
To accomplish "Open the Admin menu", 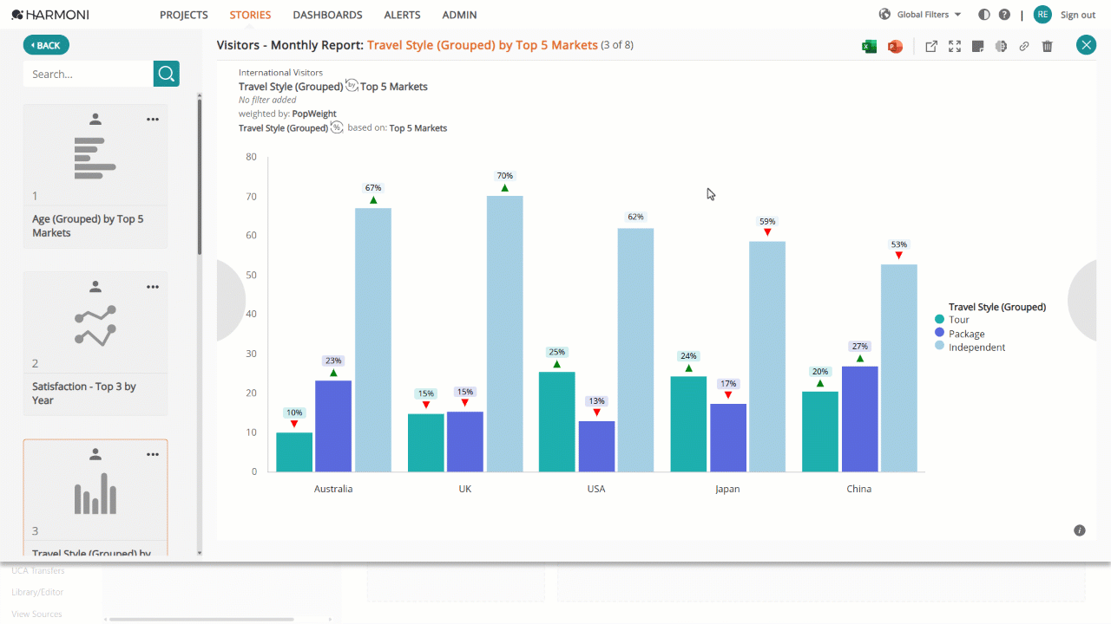I will (x=459, y=15).
